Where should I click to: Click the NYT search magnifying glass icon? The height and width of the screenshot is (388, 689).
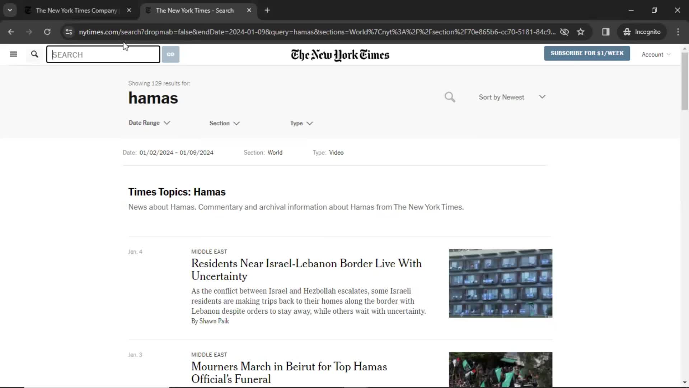(34, 55)
